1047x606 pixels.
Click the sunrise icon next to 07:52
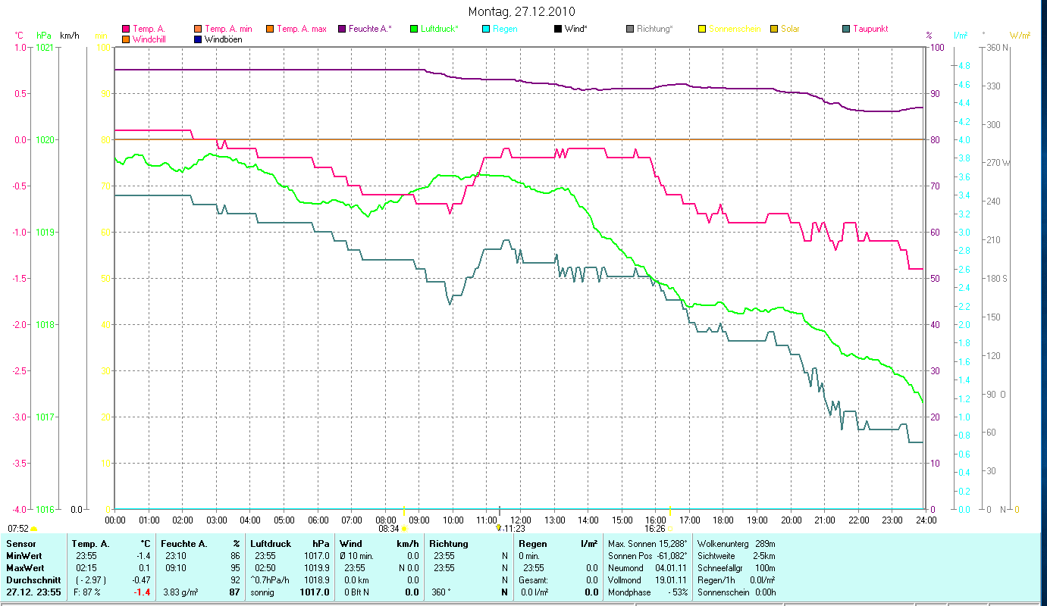(33, 529)
